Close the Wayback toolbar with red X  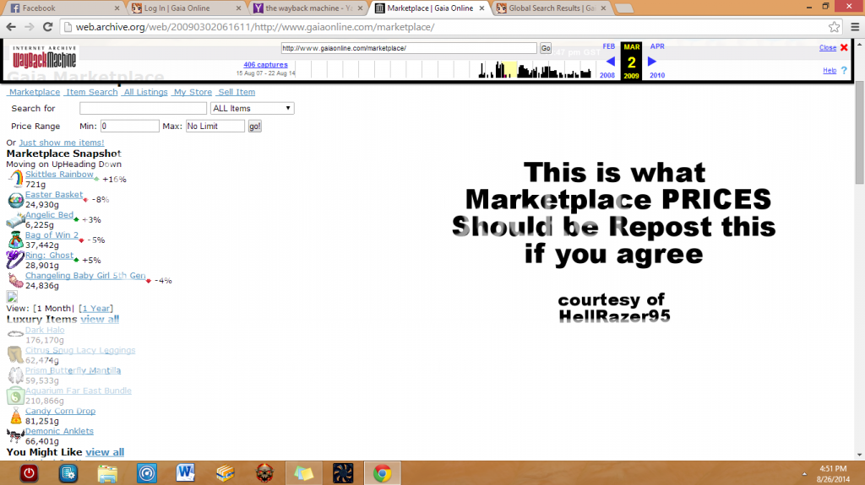(844, 48)
